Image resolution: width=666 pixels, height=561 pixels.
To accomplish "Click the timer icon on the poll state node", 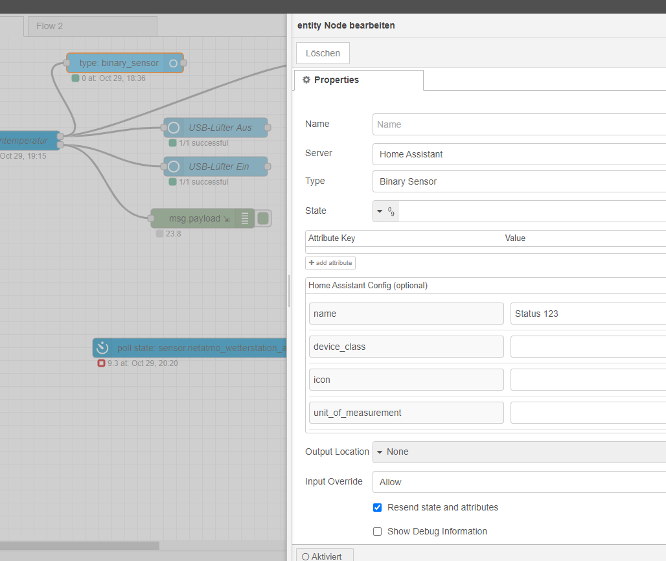I will [102, 348].
